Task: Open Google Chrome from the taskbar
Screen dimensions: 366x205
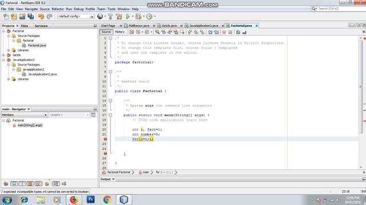Action: point(108,200)
